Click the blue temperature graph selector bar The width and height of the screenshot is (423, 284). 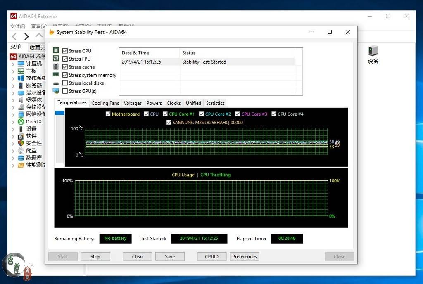click(x=59, y=113)
